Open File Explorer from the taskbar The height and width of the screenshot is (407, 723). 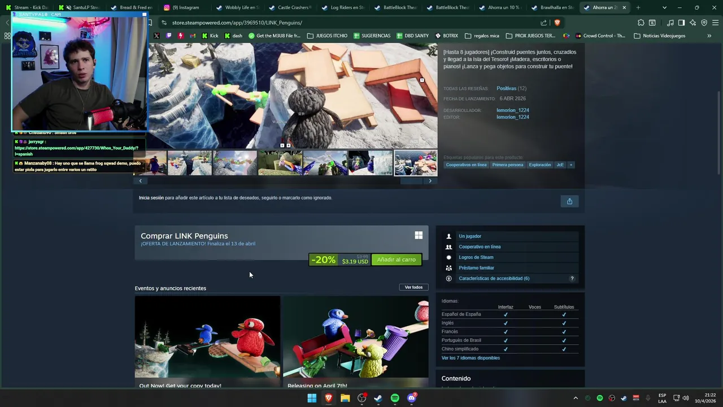coord(345,398)
